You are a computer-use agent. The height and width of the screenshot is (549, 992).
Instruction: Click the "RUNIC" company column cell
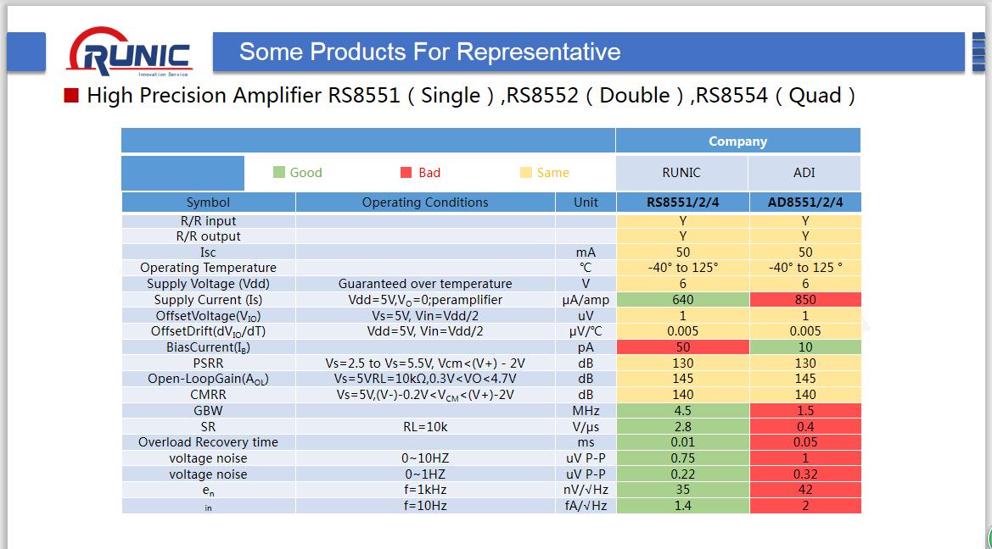click(681, 173)
